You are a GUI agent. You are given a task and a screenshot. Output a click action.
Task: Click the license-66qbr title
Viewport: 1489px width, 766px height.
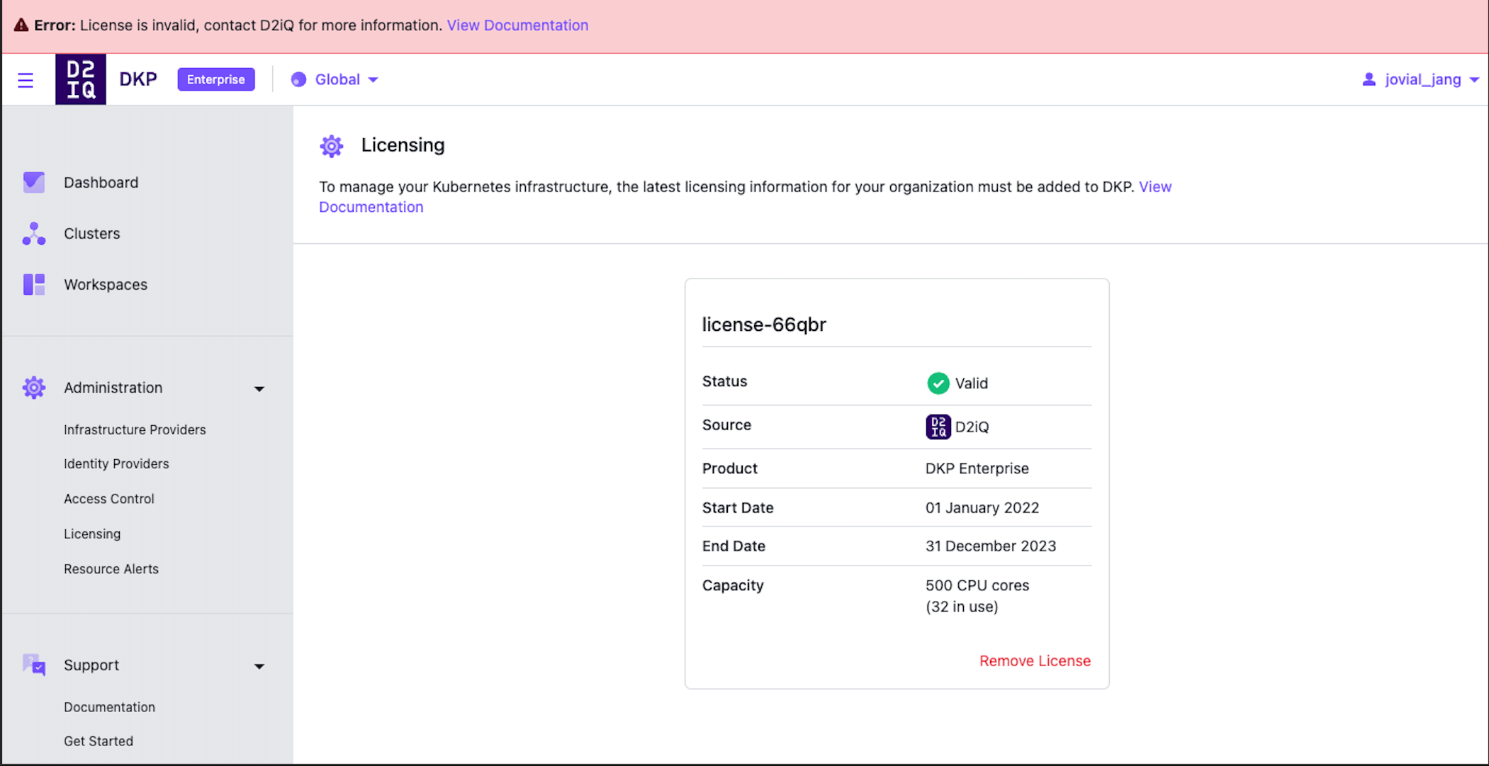[764, 324]
